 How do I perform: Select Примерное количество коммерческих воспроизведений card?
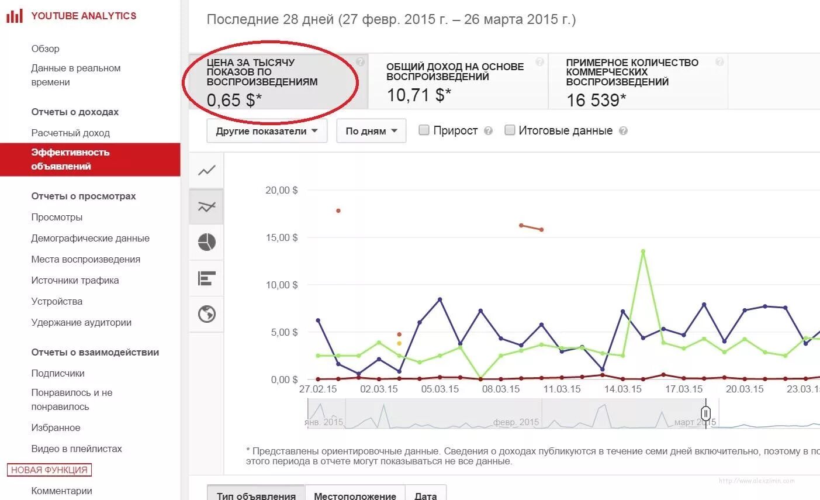click(638, 81)
